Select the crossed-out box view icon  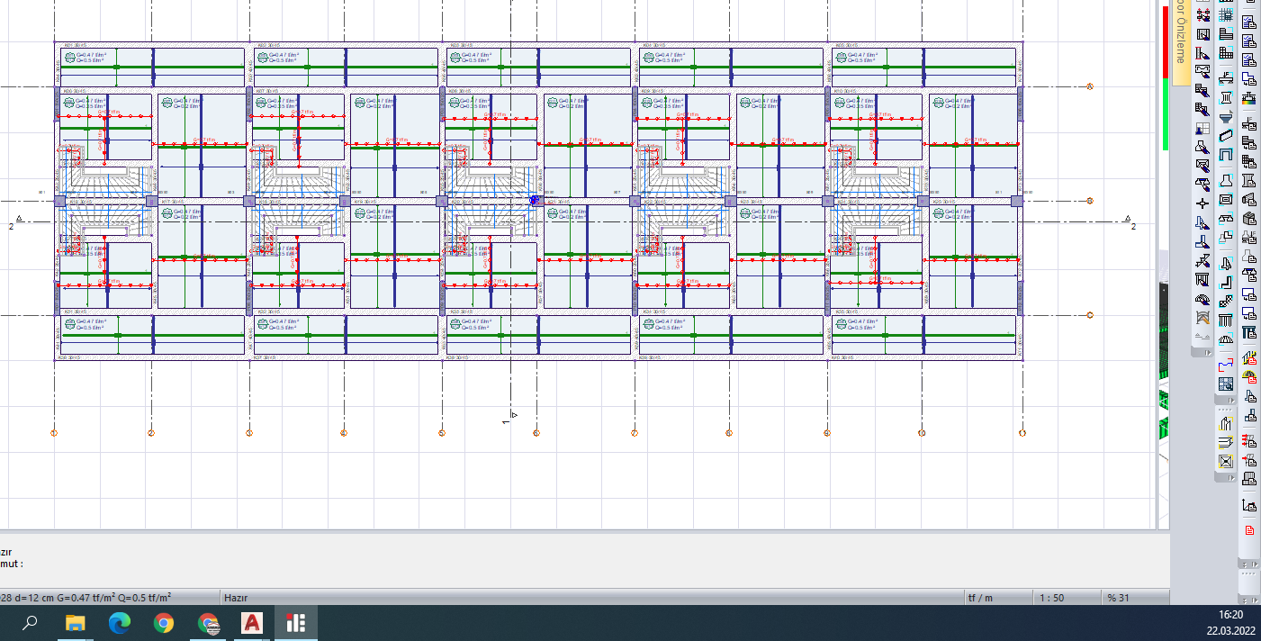(1226, 461)
